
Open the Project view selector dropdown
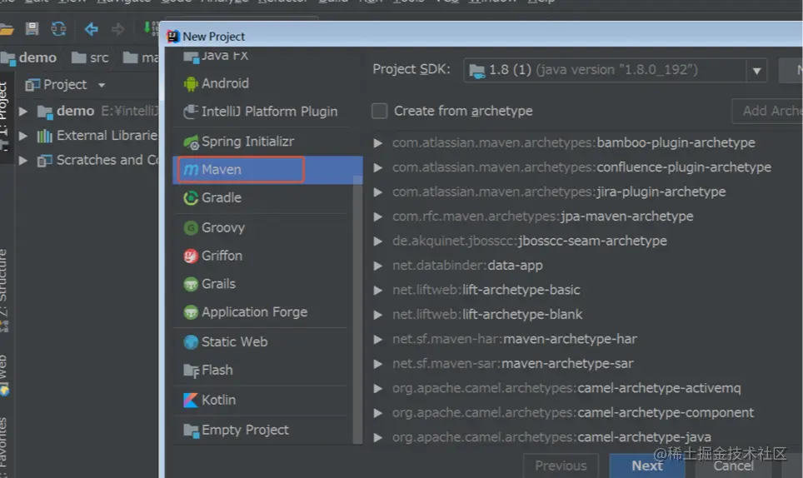tap(102, 85)
